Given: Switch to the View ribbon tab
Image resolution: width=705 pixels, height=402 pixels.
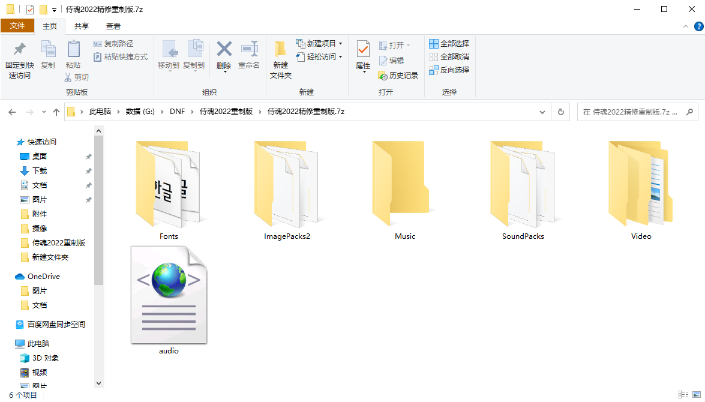Looking at the screenshot, I should click(x=113, y=26).
